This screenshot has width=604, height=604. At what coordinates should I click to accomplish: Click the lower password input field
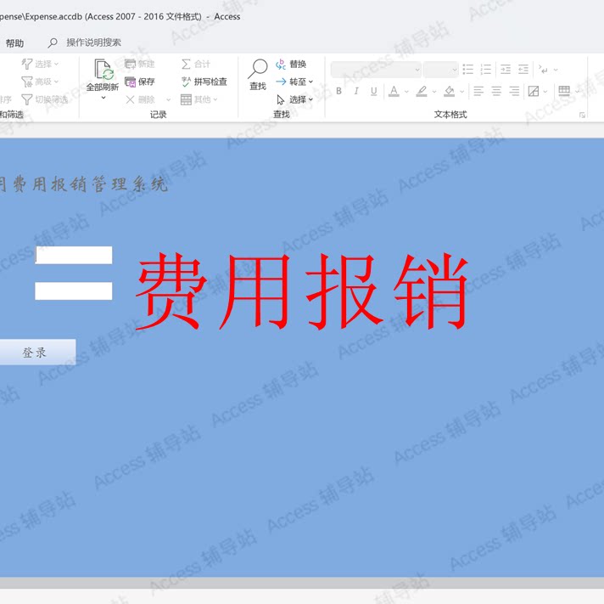coord(74,291)
